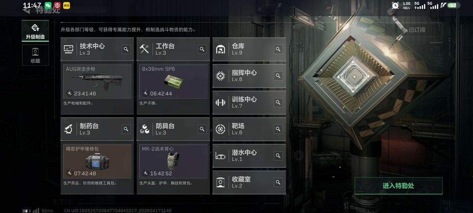
Task: Tap the magnifier icon for 靶场
Action: (x=278, y=129)
